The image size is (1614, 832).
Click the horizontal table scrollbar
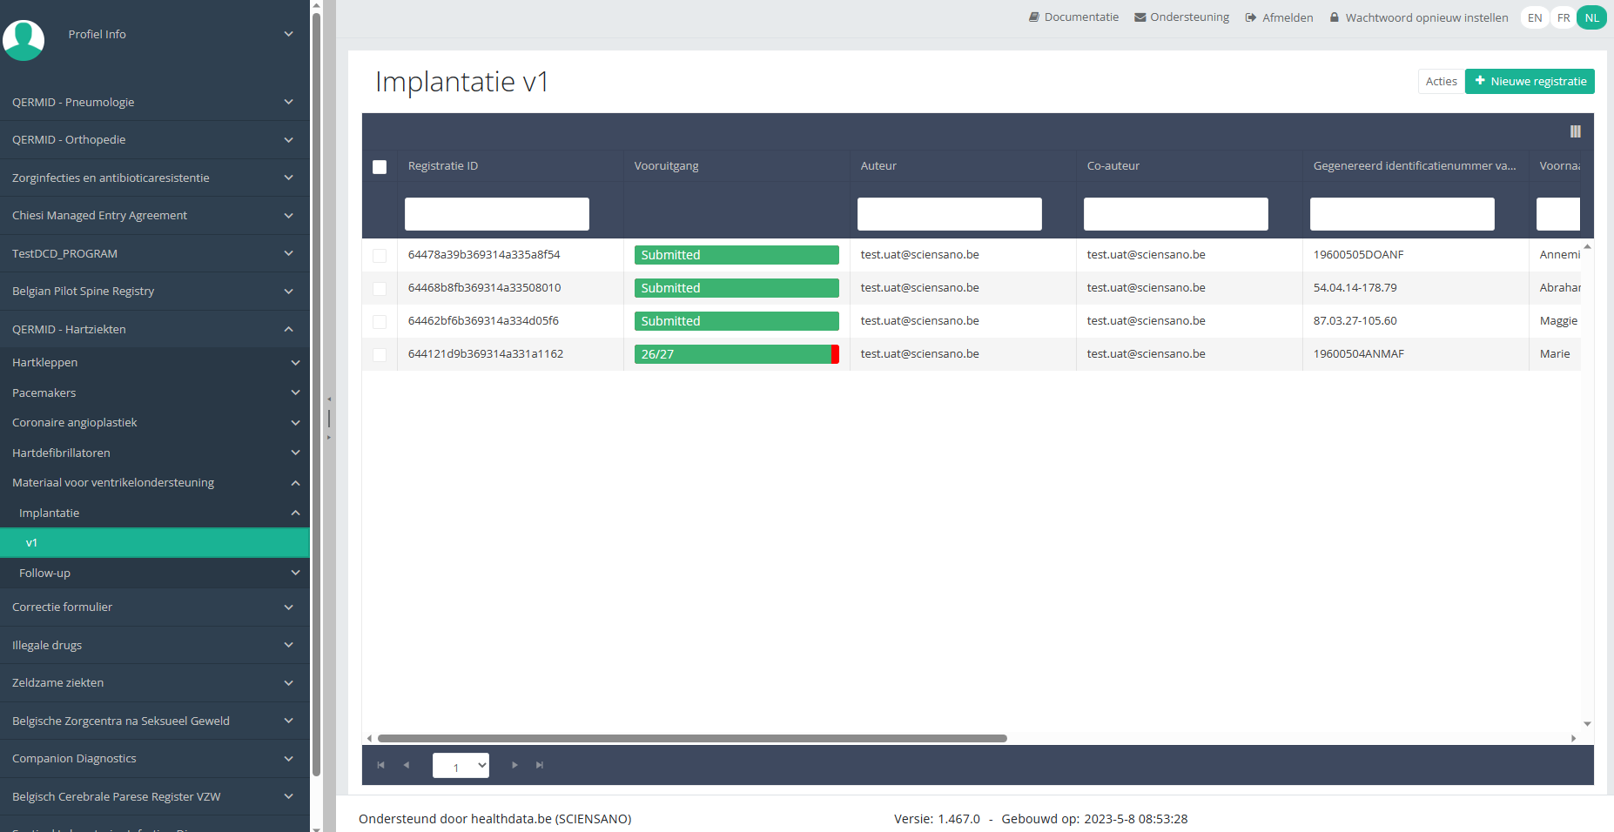click(x=692, y=738)
